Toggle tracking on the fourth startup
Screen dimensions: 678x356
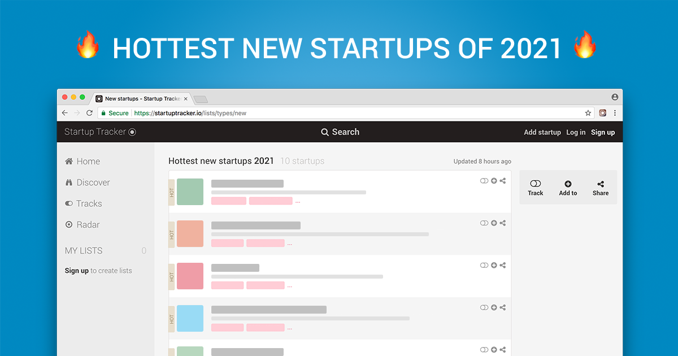484,307
